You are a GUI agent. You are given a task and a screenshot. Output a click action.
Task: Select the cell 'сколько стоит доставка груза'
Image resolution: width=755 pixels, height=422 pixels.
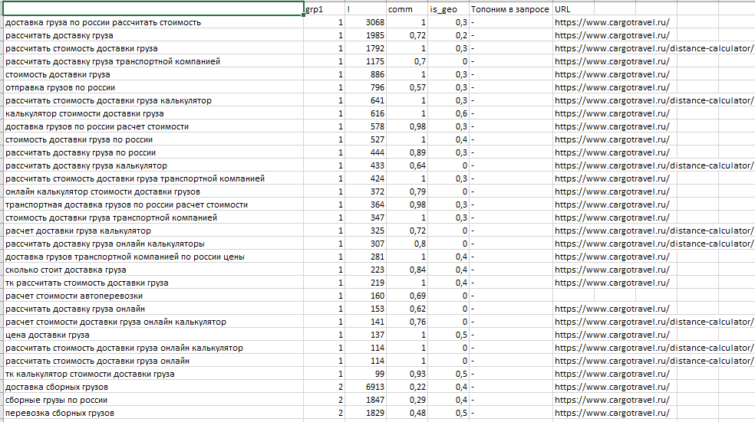pyautogui.click(x=66, y=270)
